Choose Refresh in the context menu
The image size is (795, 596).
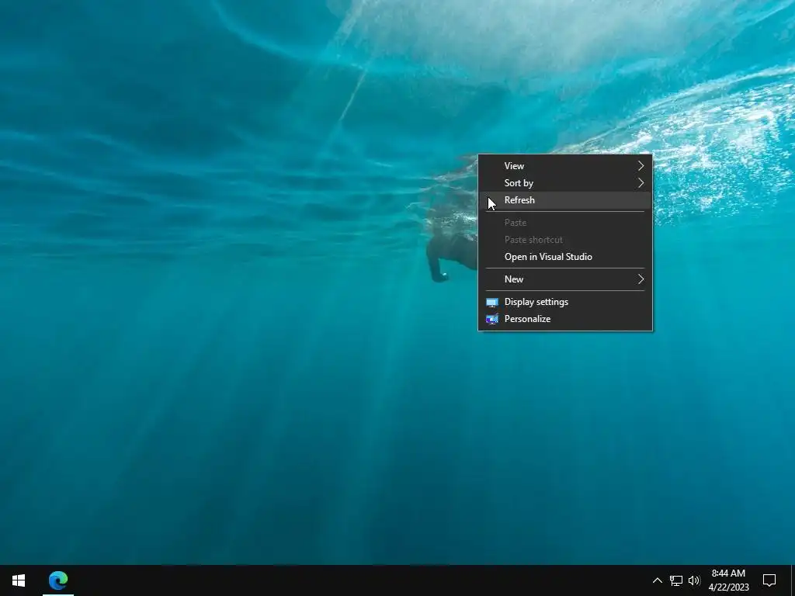[x=565, y=200]
